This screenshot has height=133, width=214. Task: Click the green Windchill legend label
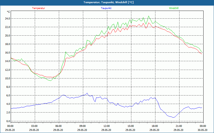174,8
